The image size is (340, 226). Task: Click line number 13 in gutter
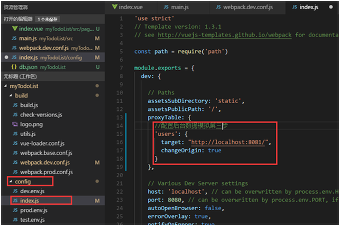(119, 117)
